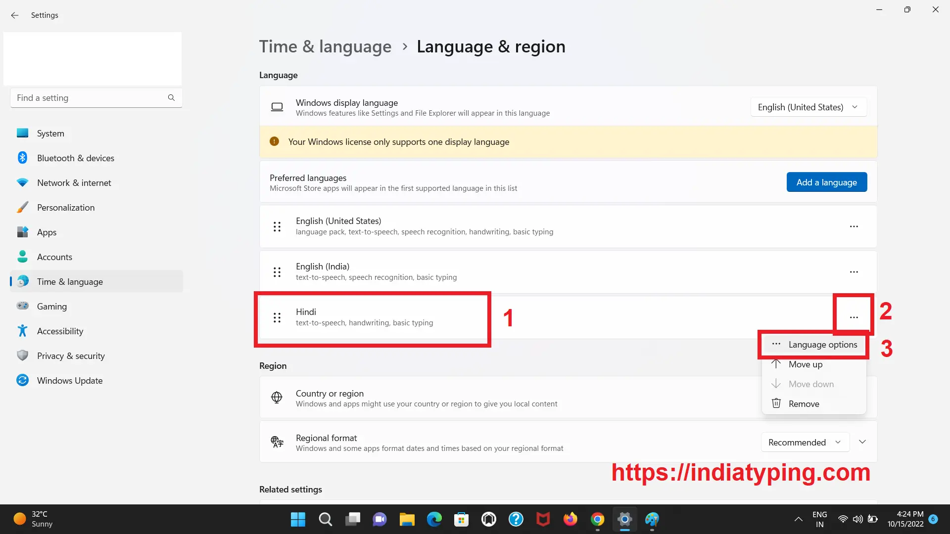Click drag handle for English (United States)
The height and width of the screenshot is (534, 950).
277,226
